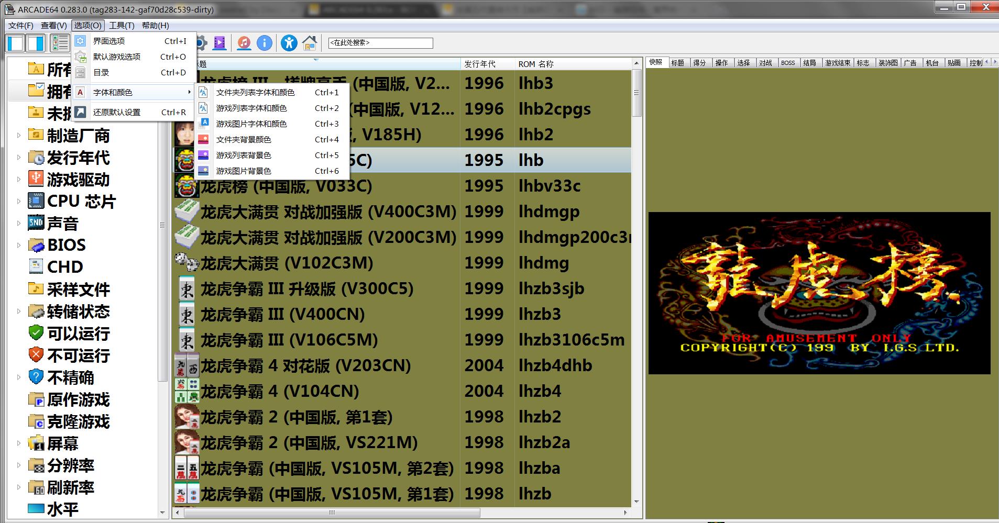Click the music note audio toolbar icon

(244, 43)
